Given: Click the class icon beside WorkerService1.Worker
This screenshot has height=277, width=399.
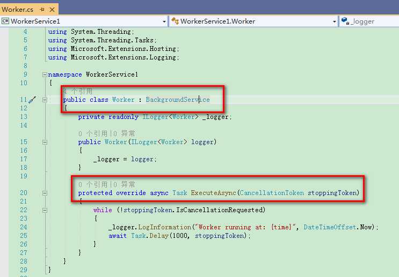Looking at the screenshot, I should (x=175, y=21).
